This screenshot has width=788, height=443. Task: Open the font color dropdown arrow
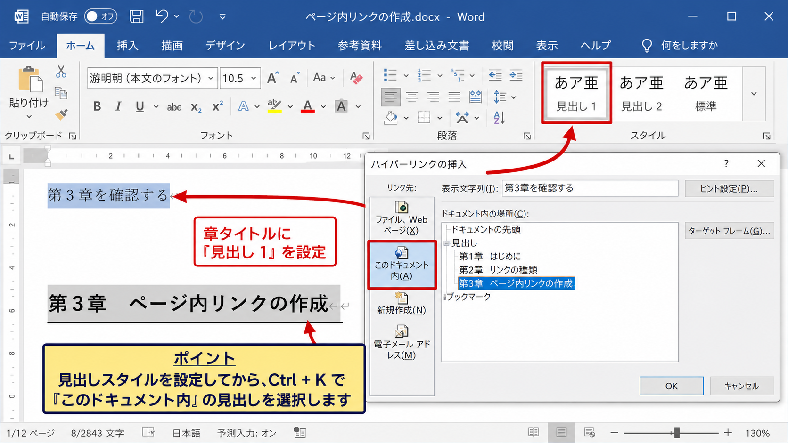click(323, 107)
